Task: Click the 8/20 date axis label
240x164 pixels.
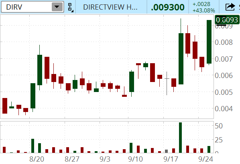Action: (37, 159)
